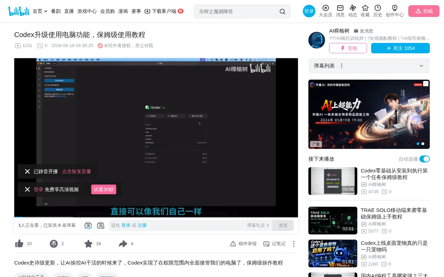The image size is (444, 277).
Task: Follow uploader with 关注 1854 button
Action: coord(400,48)
